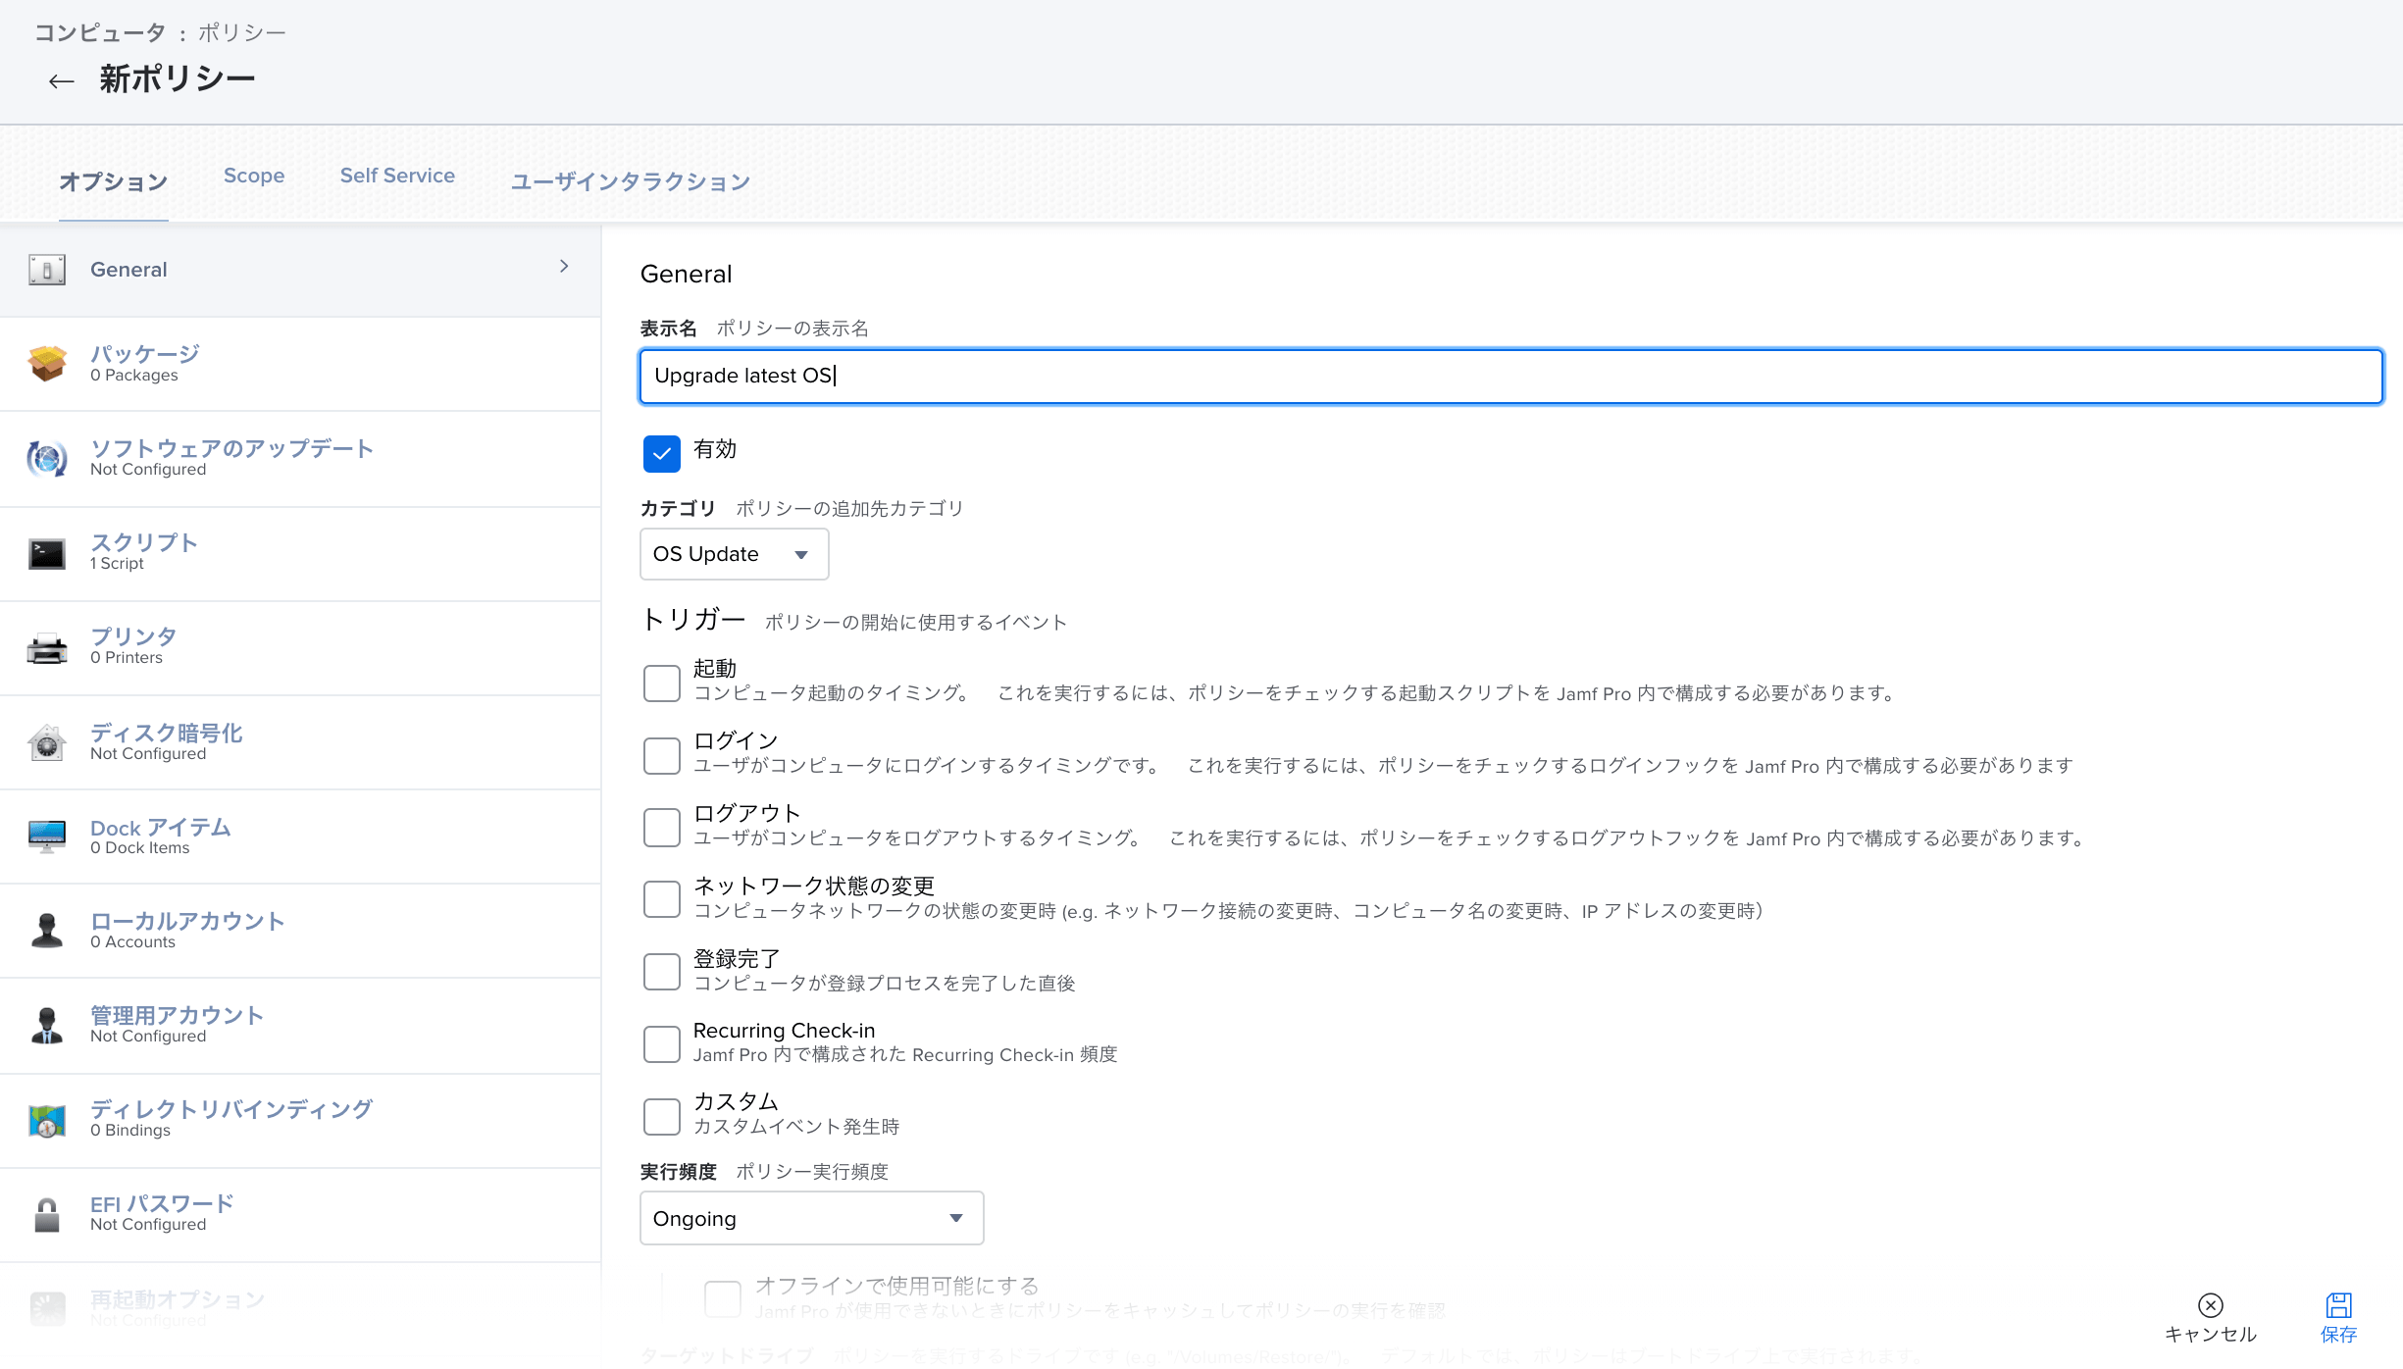The width and height of the screenshot is (2403, 1369).
Task: Click the 保存 floppy disk icon
Action: pos(2338,1305)
